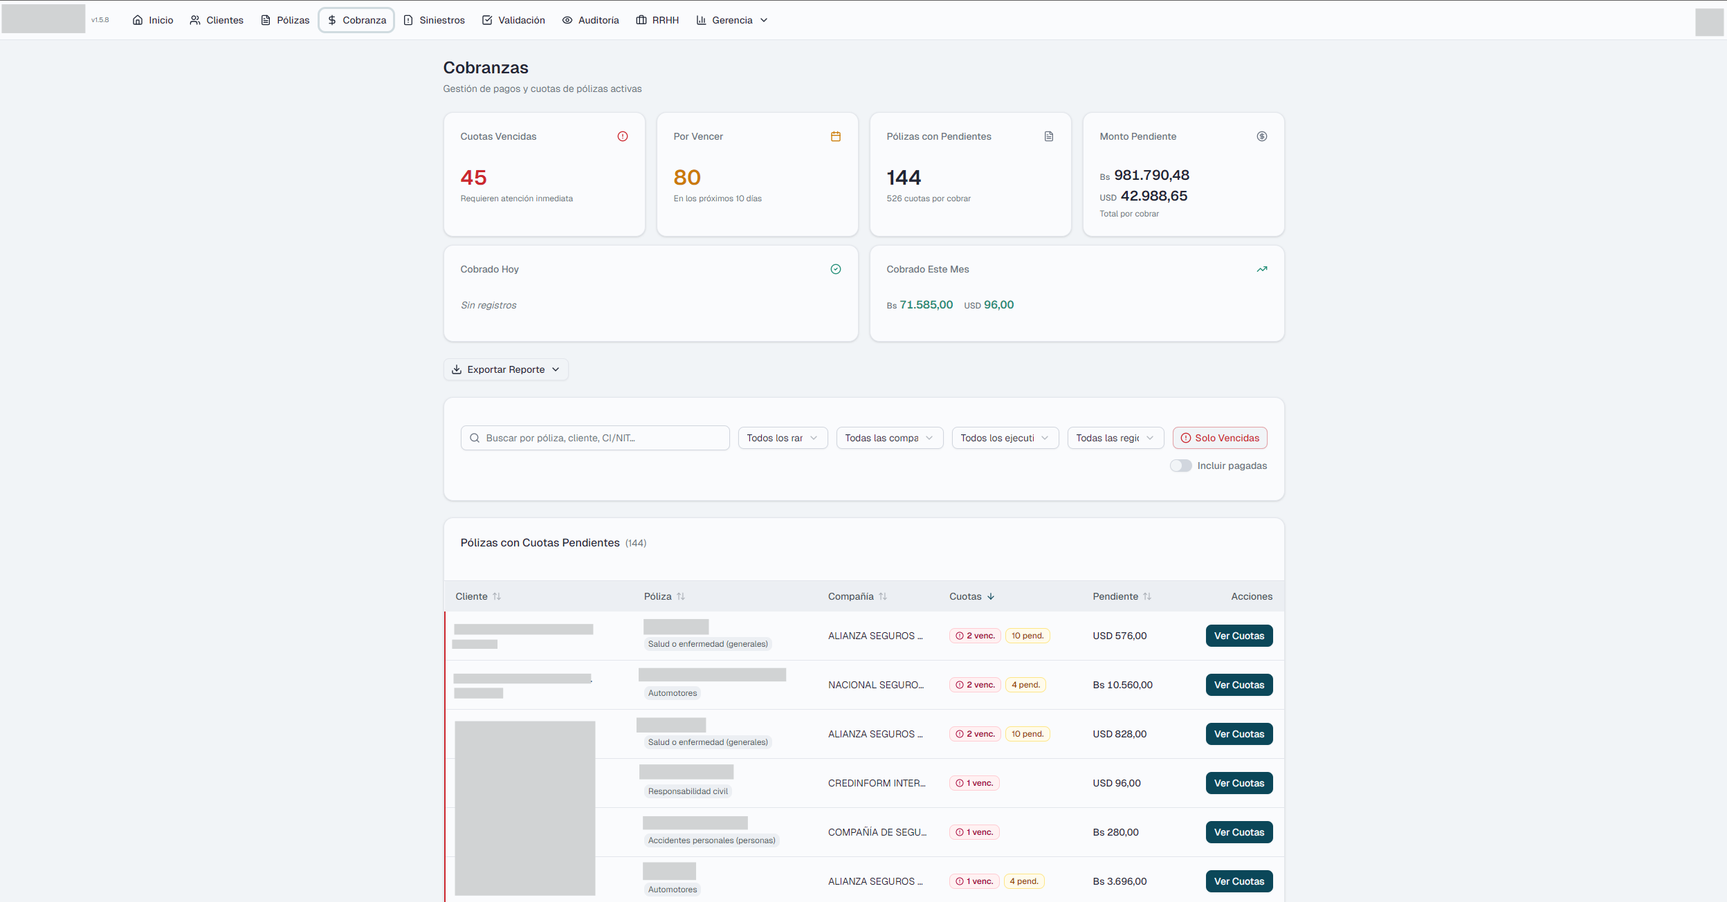The height and width of the screenshot is (902, 1727).
Task: Click the check-circle icon on Cobrado Hoy card
Action: click(835, 269)
